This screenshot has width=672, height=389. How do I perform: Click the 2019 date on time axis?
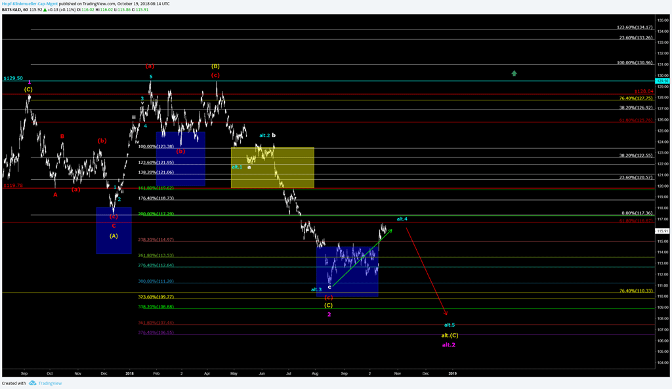[453, 373]
